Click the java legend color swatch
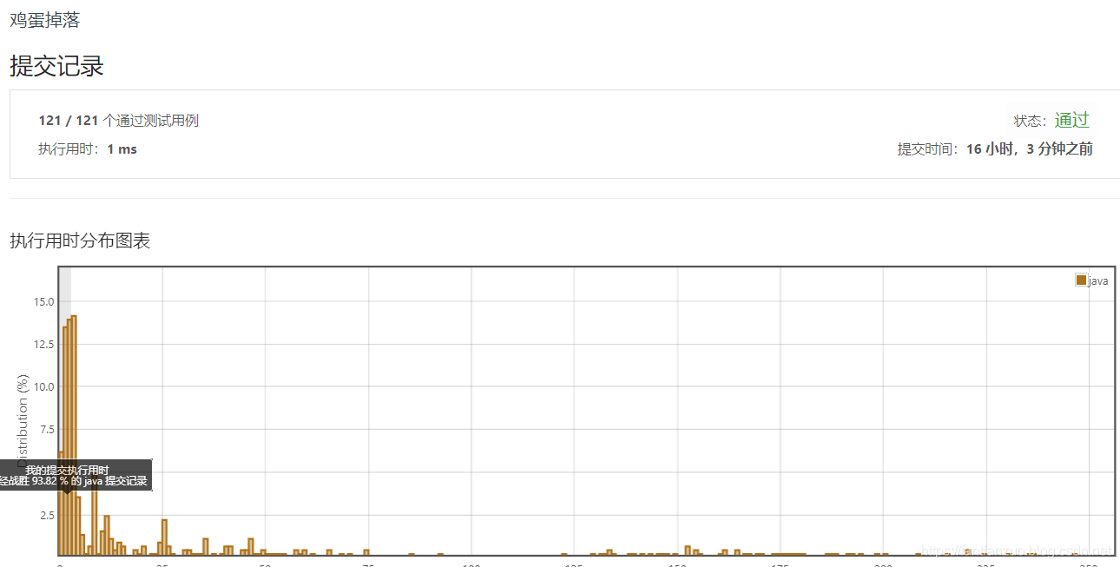The width and height of the screenshot is (1120, 567). (x=1081, y=280)
